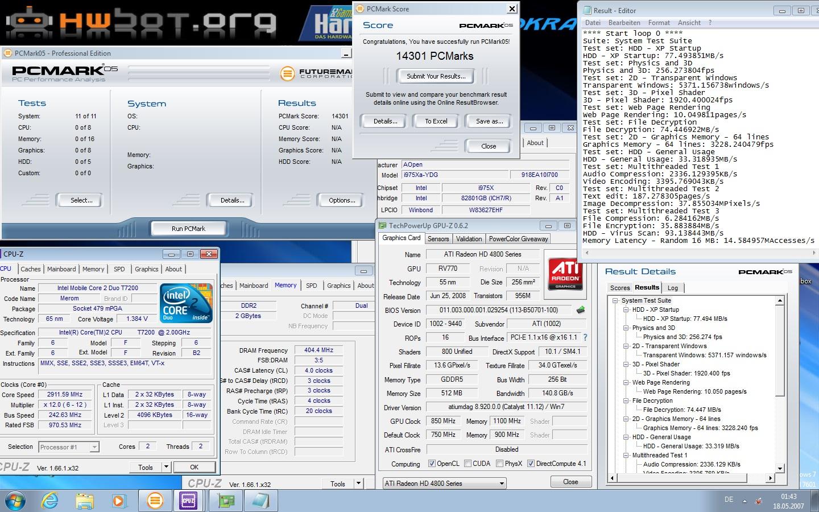Open Processor #1 selection combo box
819x512 pixels.
click(69, 447)
